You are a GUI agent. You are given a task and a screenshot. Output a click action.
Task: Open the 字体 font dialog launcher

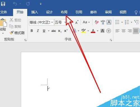[x=111, y=40]
